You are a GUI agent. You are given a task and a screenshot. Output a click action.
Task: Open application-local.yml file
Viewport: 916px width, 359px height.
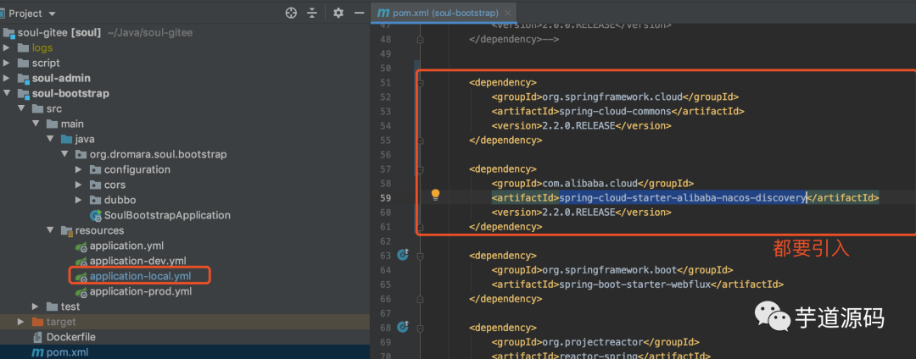click(x=140, y=276)
